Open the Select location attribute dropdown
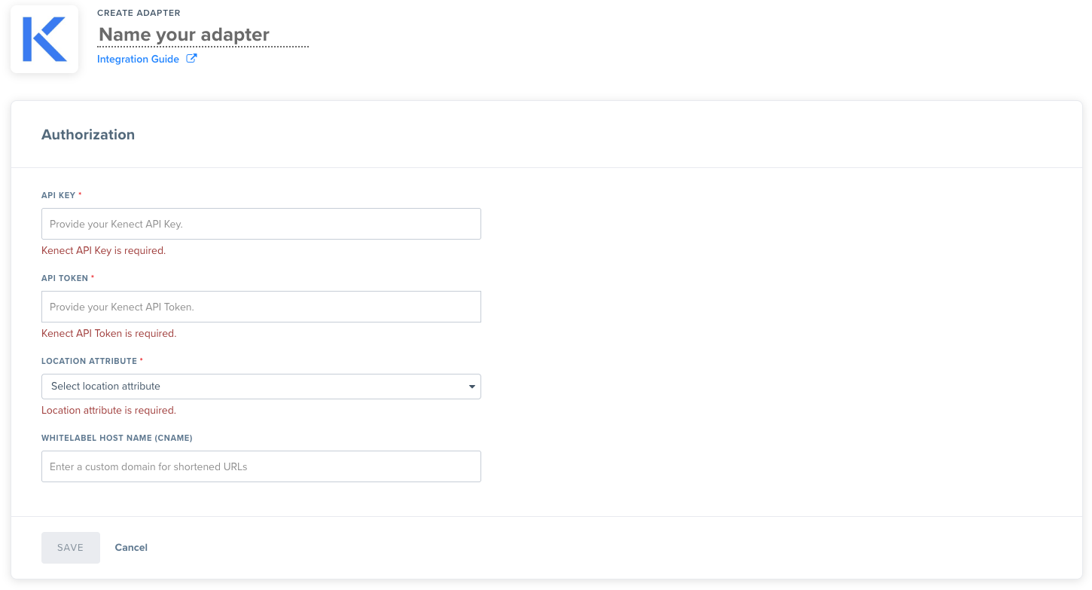 click(261, 387)
